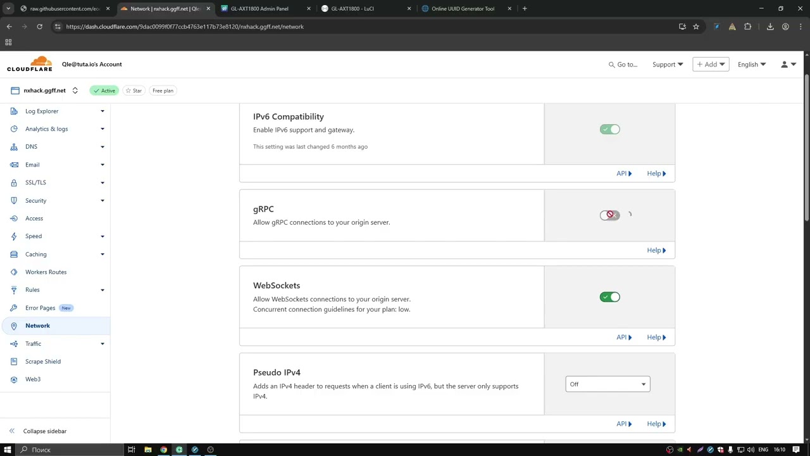The image size is (810, 456).
Task: Click the ENG language indicator in tray
Action: point(763,450)
